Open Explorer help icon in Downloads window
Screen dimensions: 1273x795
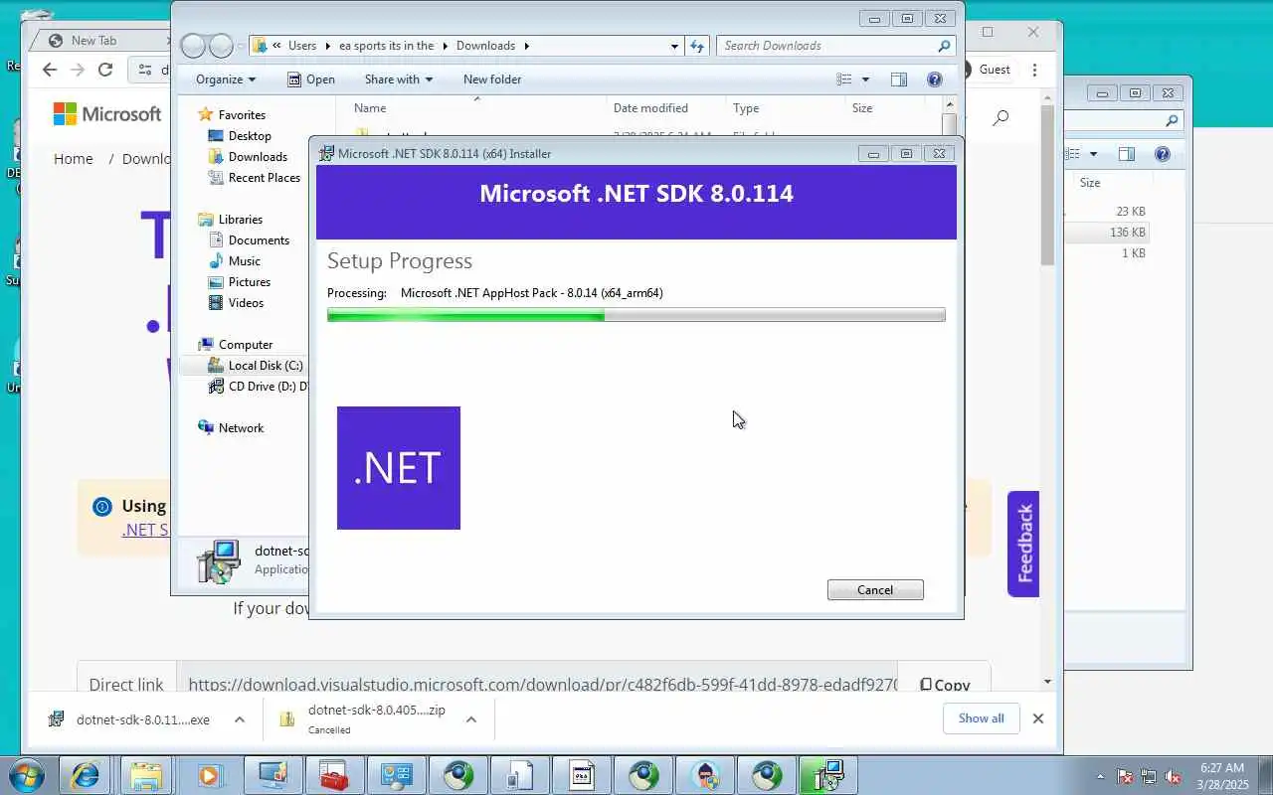(x=935, y=79)
